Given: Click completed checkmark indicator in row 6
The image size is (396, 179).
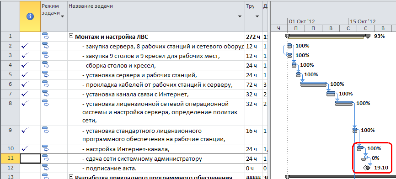Looking at the screenshot, I should pyautogui.click(x=25, y=84).
